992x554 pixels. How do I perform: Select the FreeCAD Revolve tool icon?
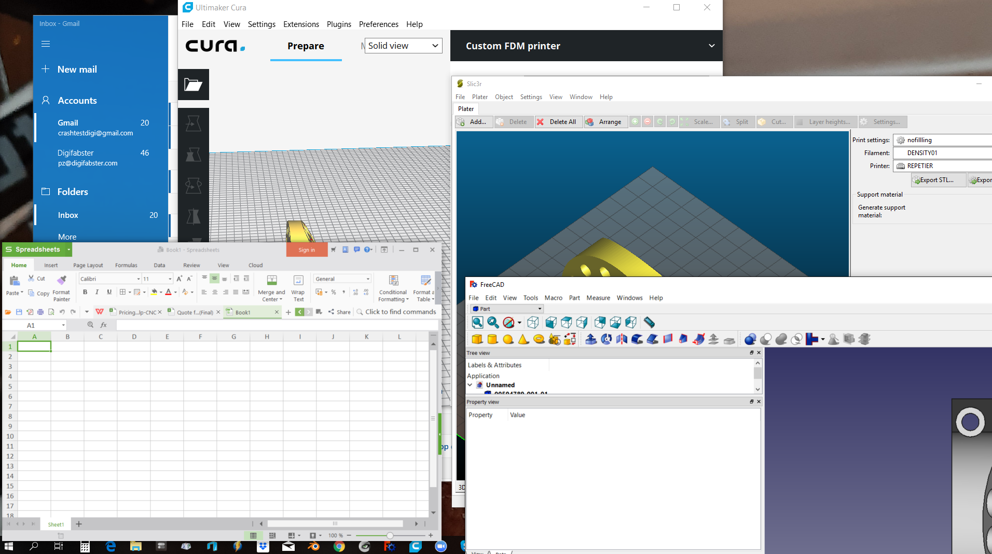tap(606, 339)
